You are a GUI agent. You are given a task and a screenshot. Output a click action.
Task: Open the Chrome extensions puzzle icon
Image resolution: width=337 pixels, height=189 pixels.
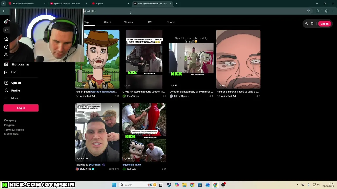[x=317, y=11]
